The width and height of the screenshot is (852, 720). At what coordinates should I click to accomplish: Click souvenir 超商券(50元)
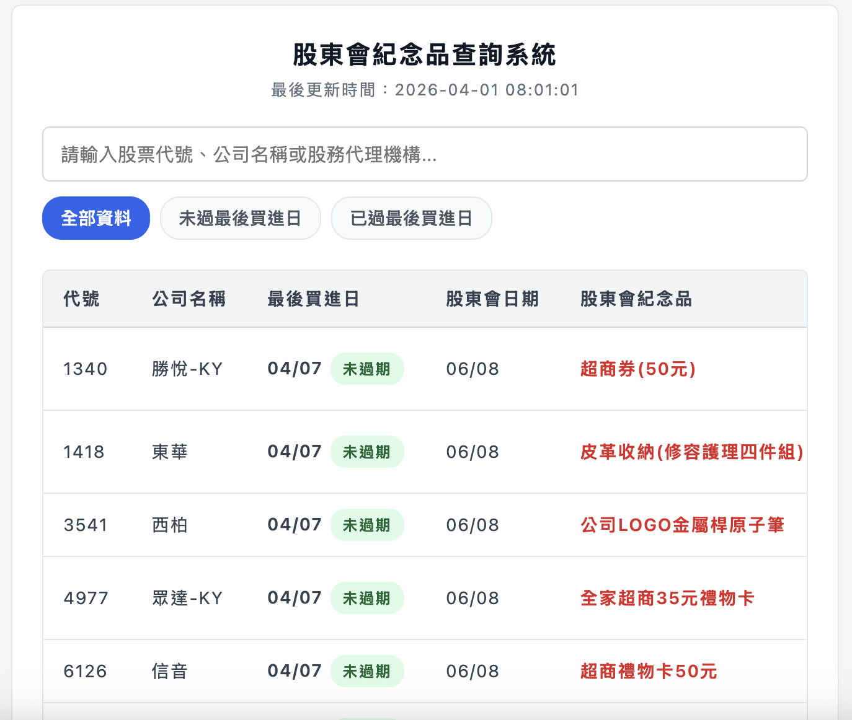click(638, 369)
